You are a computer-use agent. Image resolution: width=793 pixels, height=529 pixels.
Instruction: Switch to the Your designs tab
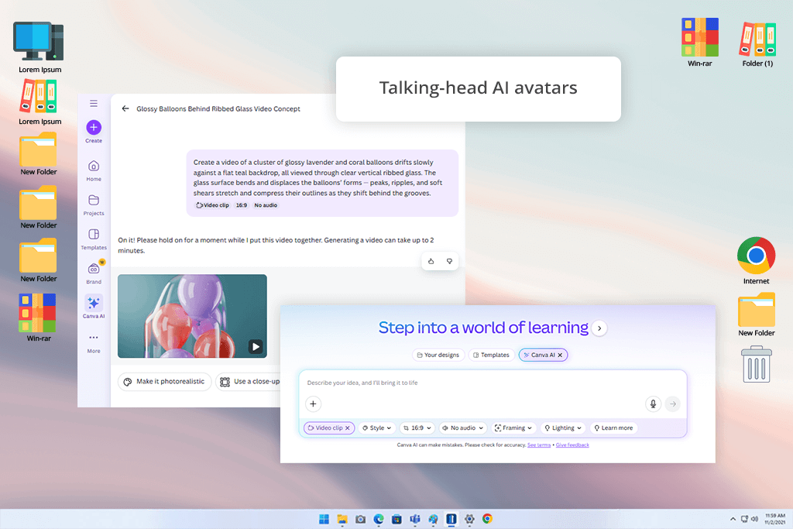438,355
